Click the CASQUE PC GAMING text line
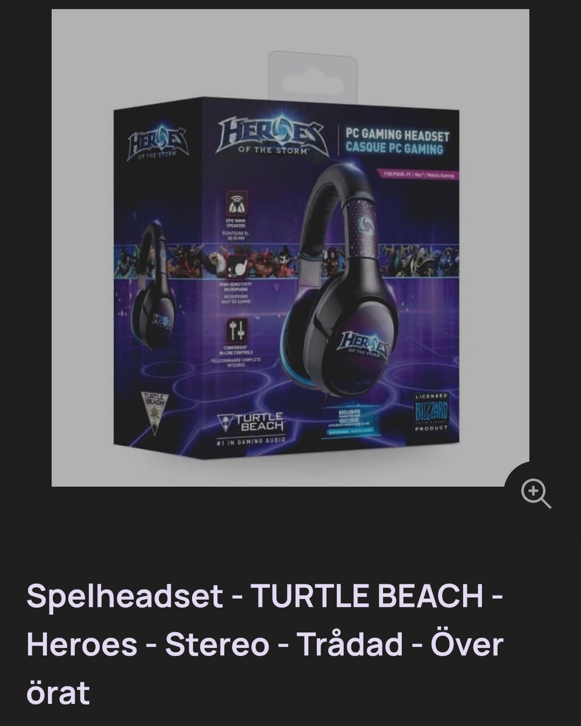The height and width of the screenshot is (726, 581). 394,149
